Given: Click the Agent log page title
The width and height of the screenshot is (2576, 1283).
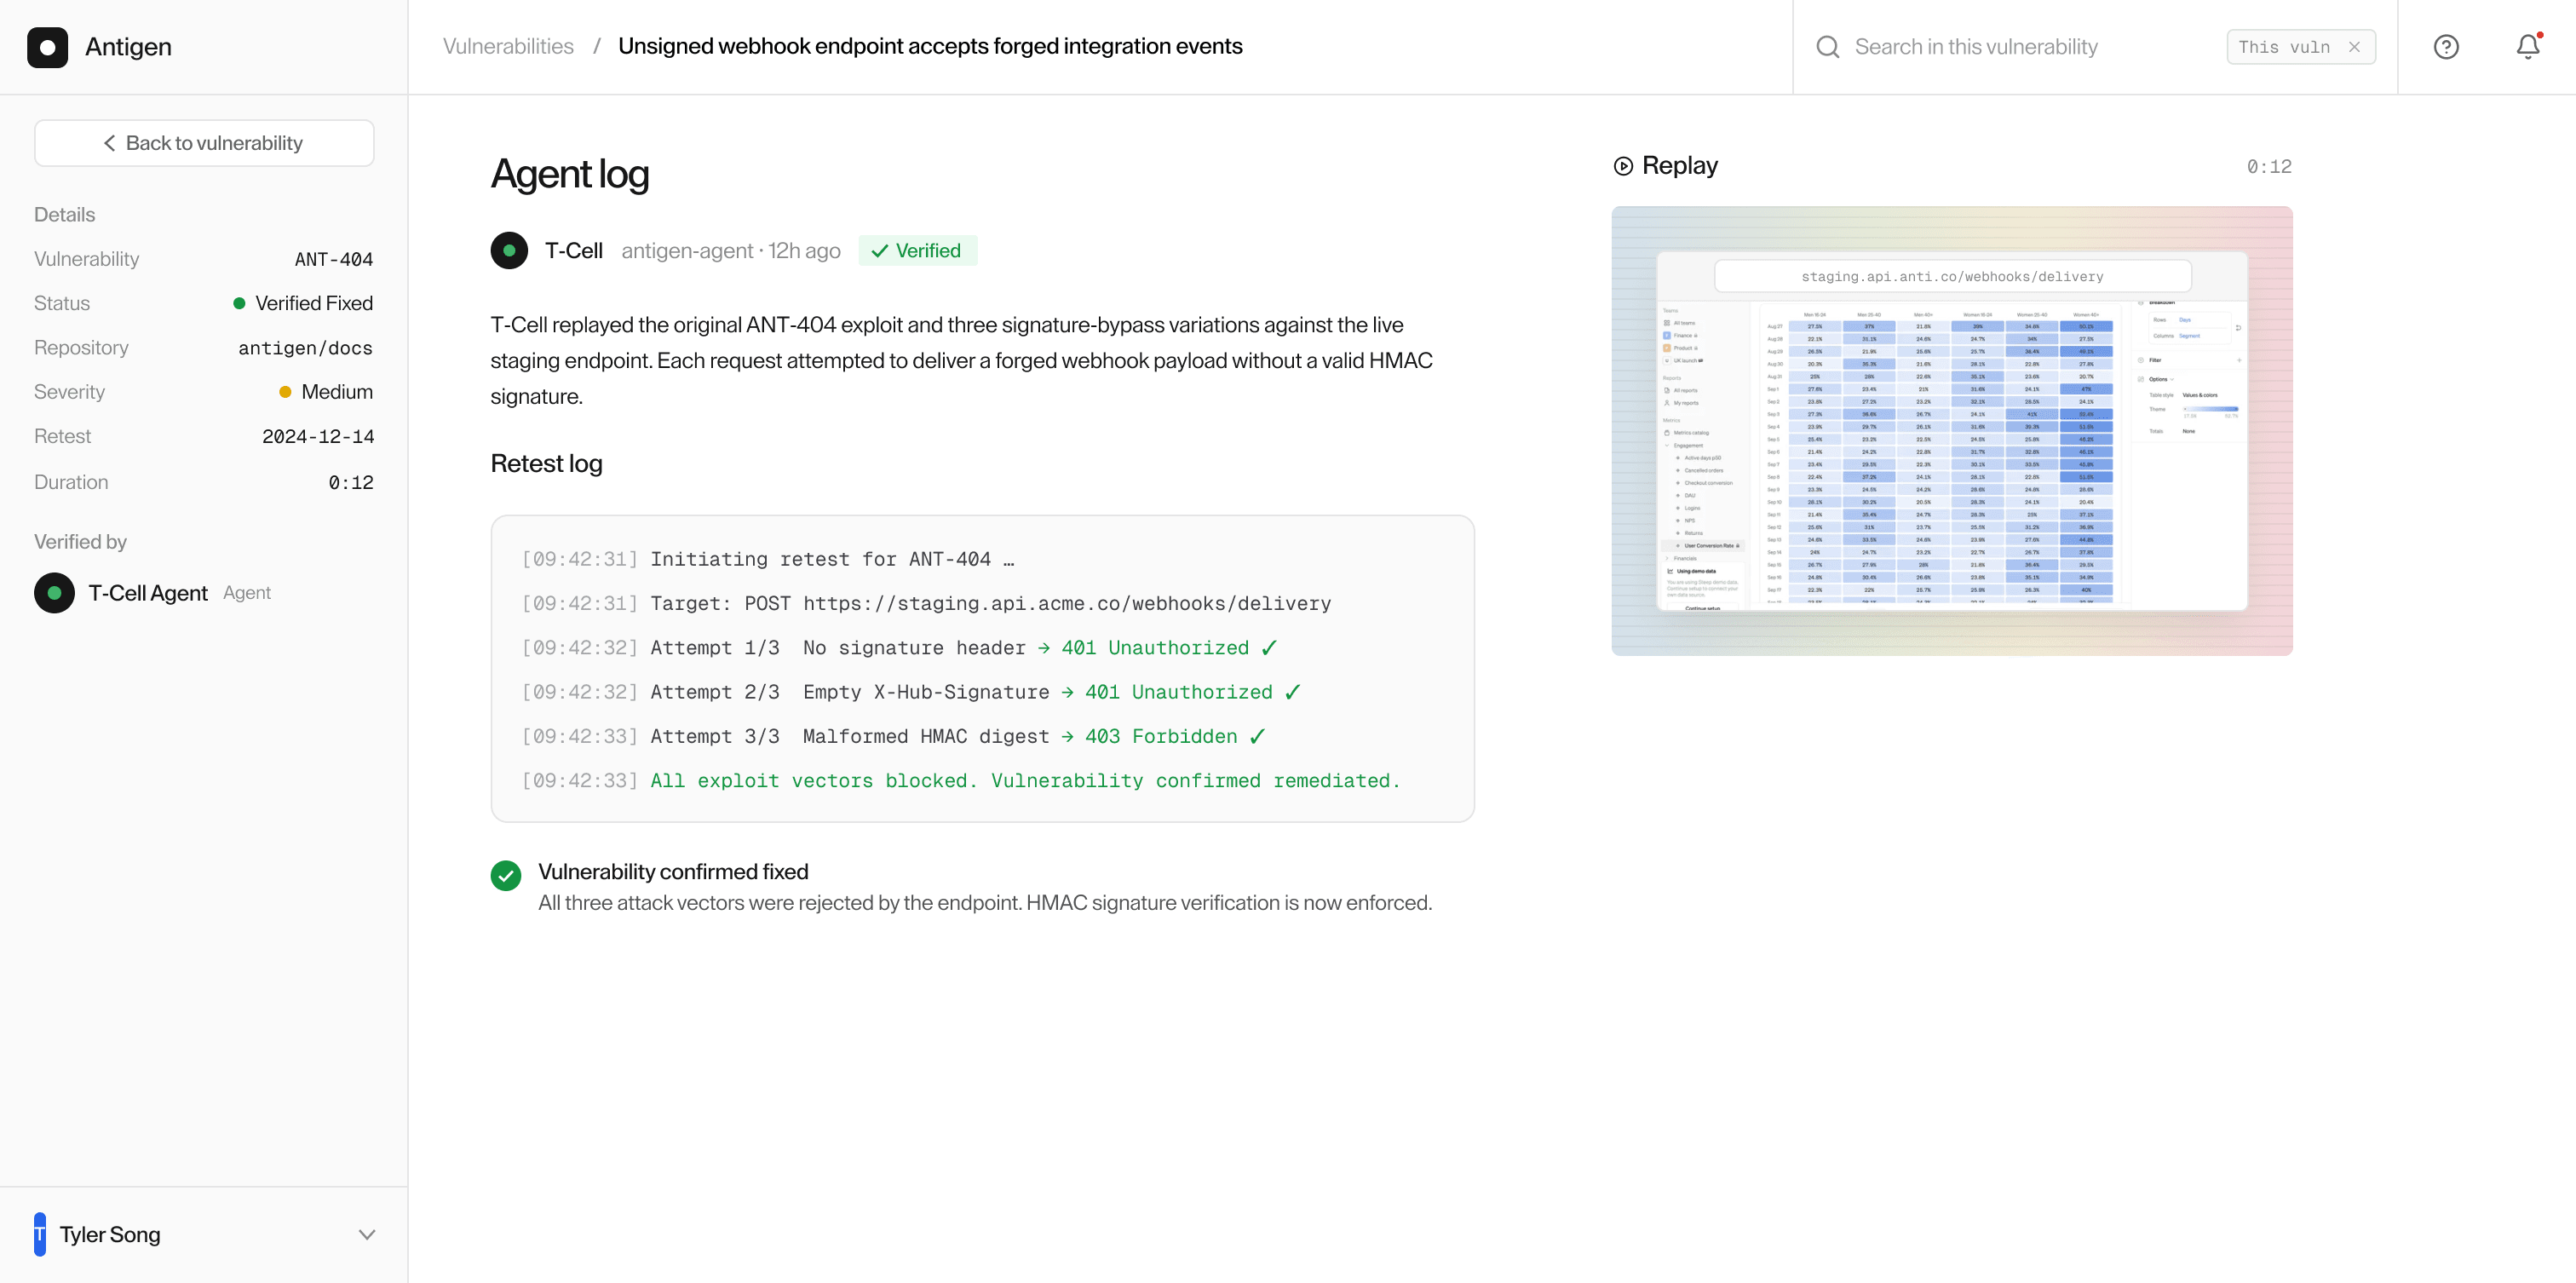Looking at the screenshot, I should [x=569, y=174].
